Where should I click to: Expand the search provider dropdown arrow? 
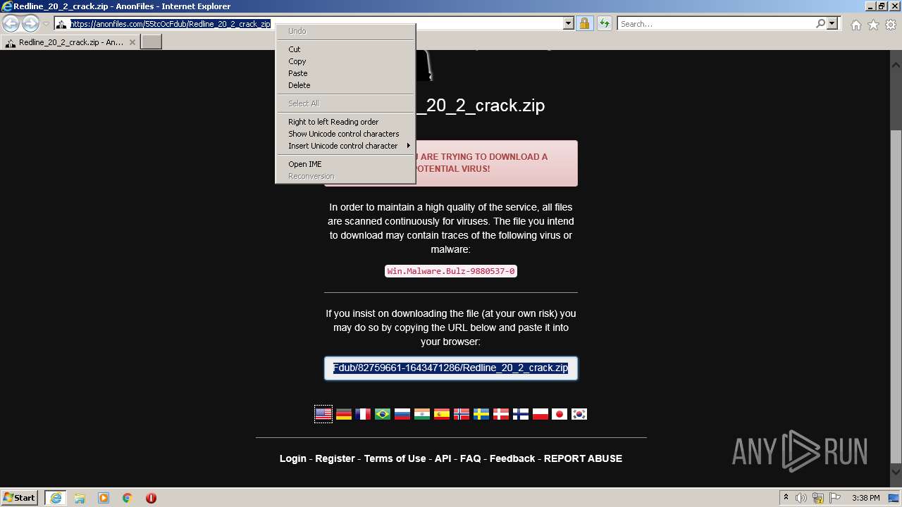(x=832, y=24)
